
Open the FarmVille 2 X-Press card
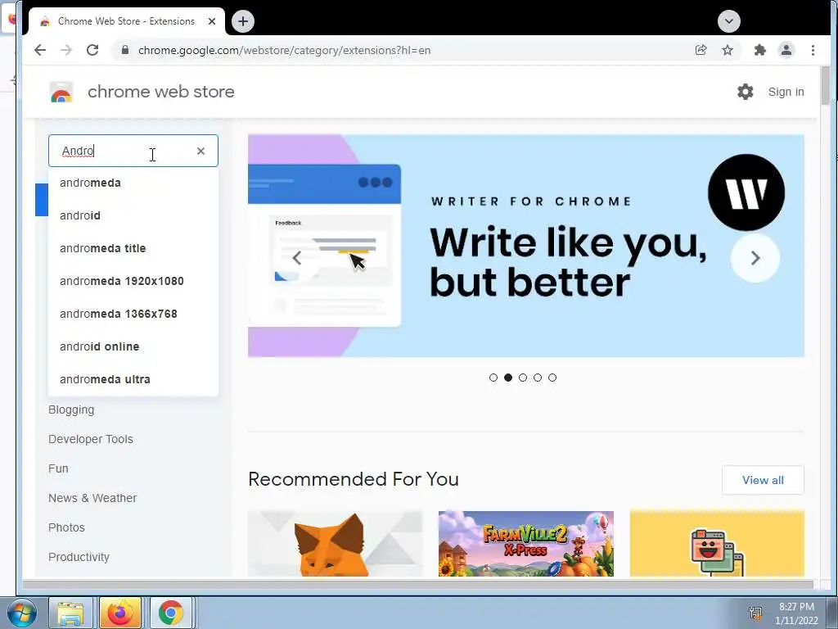pos(526,544)
